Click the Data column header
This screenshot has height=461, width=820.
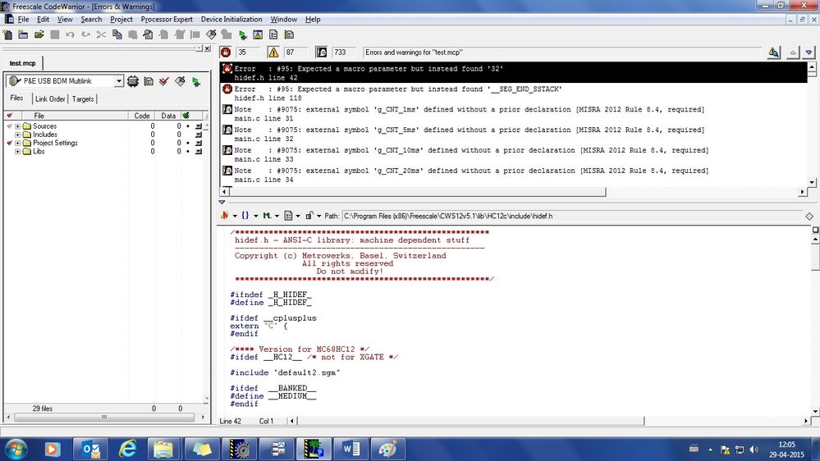(x=168, y=116)
